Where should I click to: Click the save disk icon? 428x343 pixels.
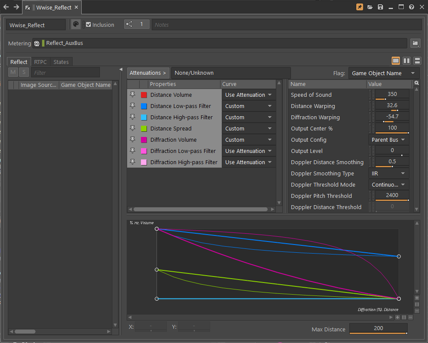pyautogui.click(x=380, y=7)
